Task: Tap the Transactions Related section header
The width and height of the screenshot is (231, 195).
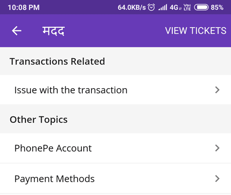Action: pyautogui.click(x=57, y=61)
